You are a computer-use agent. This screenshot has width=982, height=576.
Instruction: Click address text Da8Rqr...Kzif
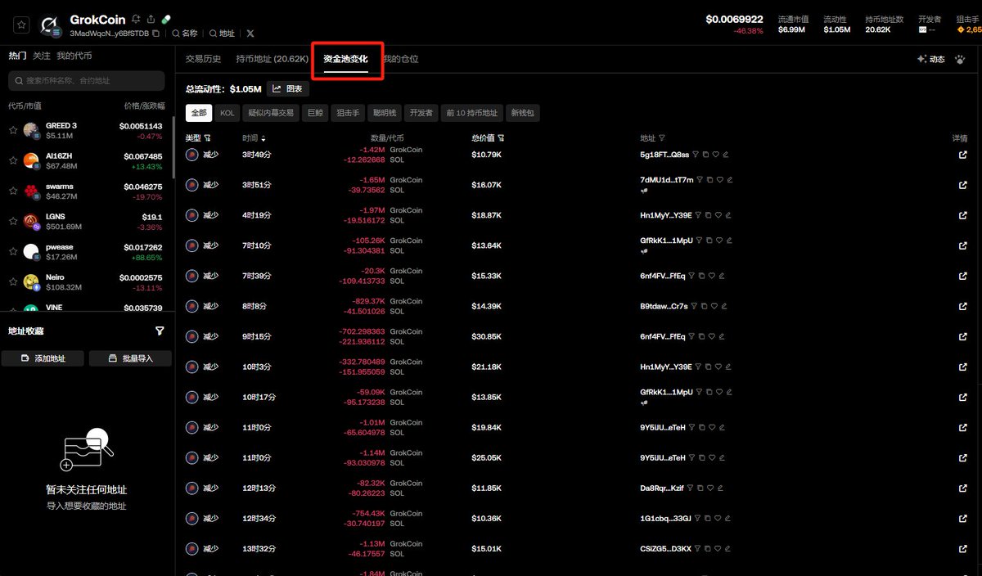(662, 488)
